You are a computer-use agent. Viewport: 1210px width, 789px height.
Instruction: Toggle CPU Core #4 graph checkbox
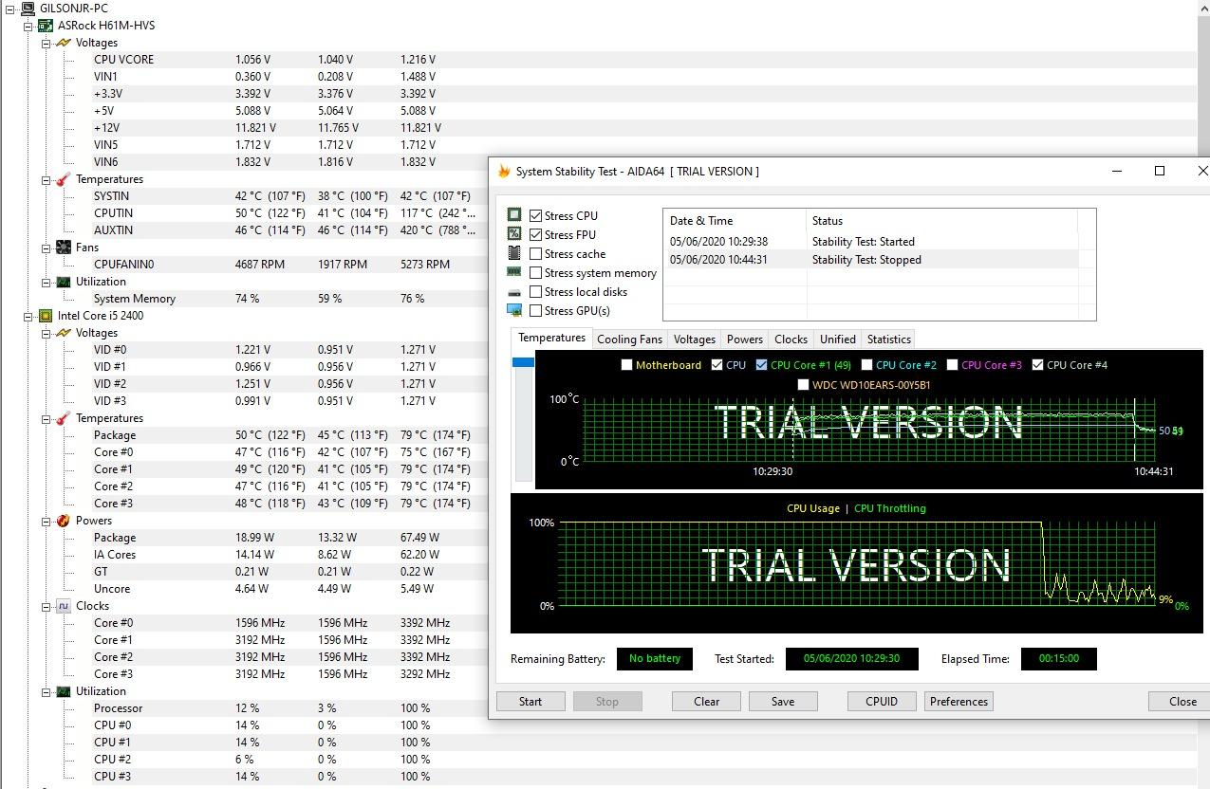click(1037, 365)
